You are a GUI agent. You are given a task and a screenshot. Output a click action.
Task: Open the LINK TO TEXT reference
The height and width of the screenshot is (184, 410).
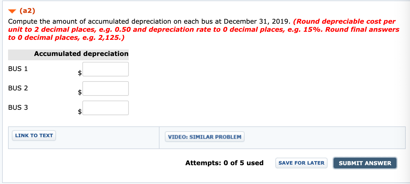[x=34, y=135]
